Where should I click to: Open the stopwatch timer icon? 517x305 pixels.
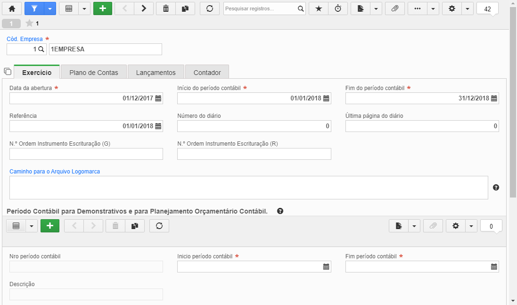click(x=338, y=8)
